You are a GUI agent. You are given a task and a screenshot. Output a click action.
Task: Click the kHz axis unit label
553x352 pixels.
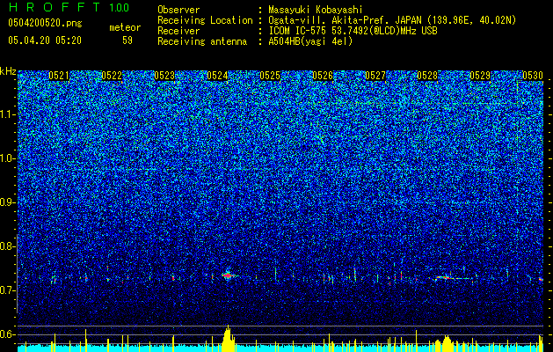tap(8, 71)
